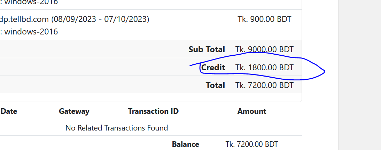Click the Tk. 900.00 BDT line item price
381x150 pixels.
264,19
